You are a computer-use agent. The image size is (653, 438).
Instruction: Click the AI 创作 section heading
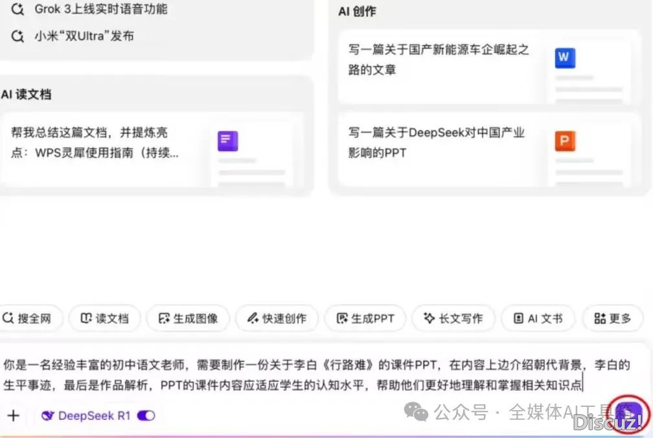point(357,11)
